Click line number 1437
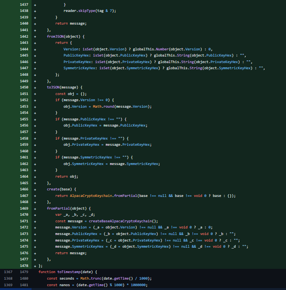The image size is (286, 290). (24, 5)
